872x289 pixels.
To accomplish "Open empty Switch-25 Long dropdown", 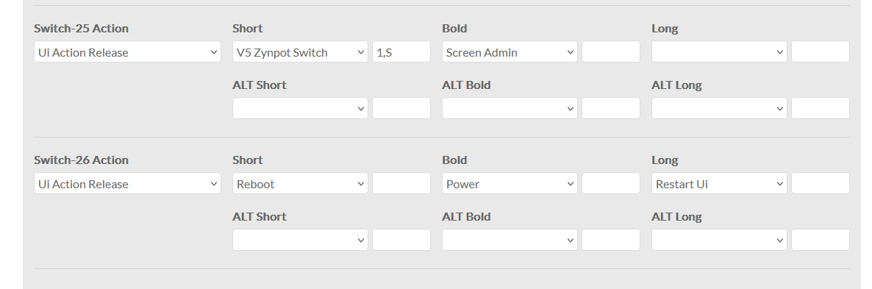I will [x=720, y=52].
